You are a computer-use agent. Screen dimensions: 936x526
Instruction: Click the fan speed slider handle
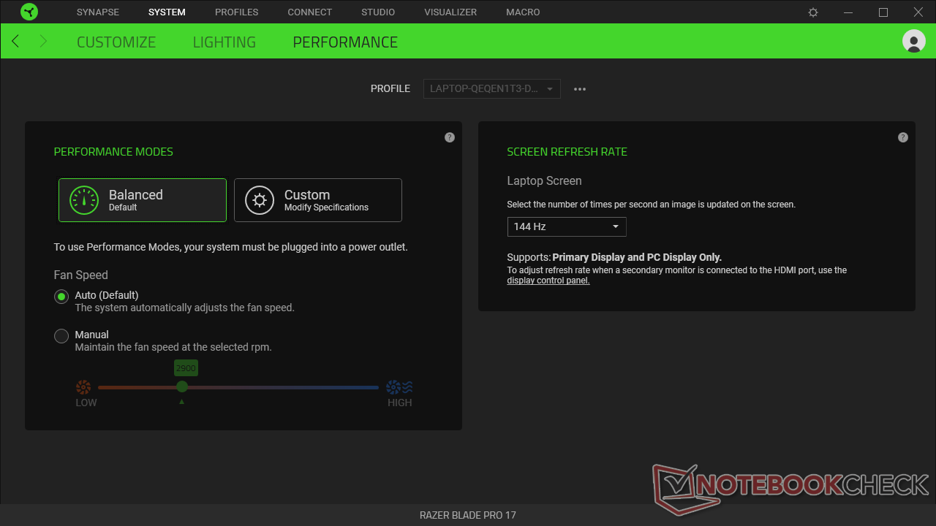click(182, 387)
